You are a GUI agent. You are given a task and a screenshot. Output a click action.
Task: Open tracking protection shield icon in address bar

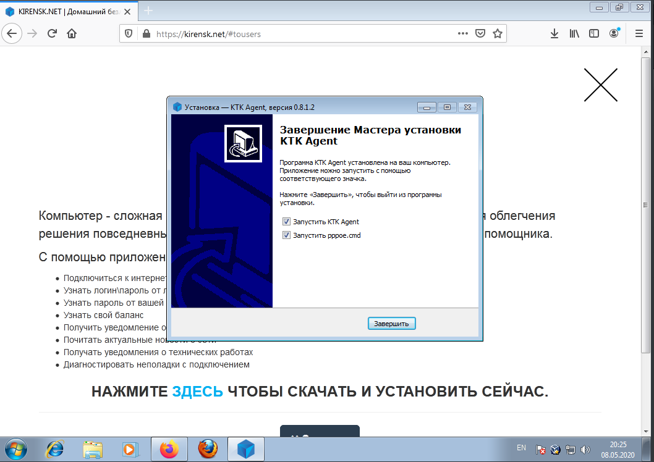(129, 34)
